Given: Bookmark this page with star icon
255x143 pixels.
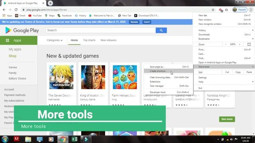Looking at the screenshot, I should coord(213,10).
